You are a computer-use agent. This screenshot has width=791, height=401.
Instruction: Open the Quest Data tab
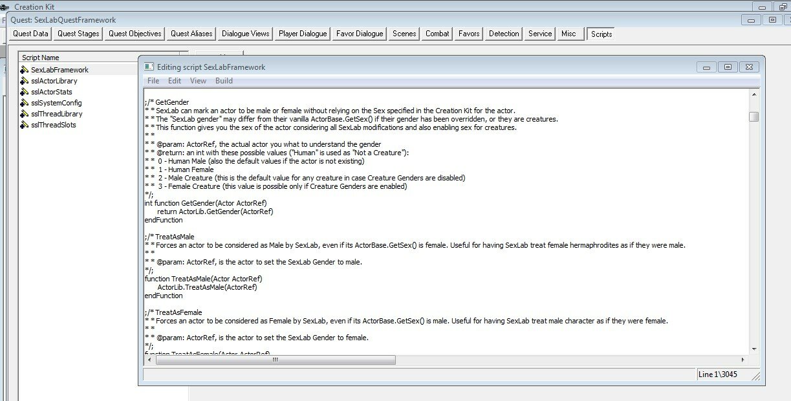pos(31,34)
